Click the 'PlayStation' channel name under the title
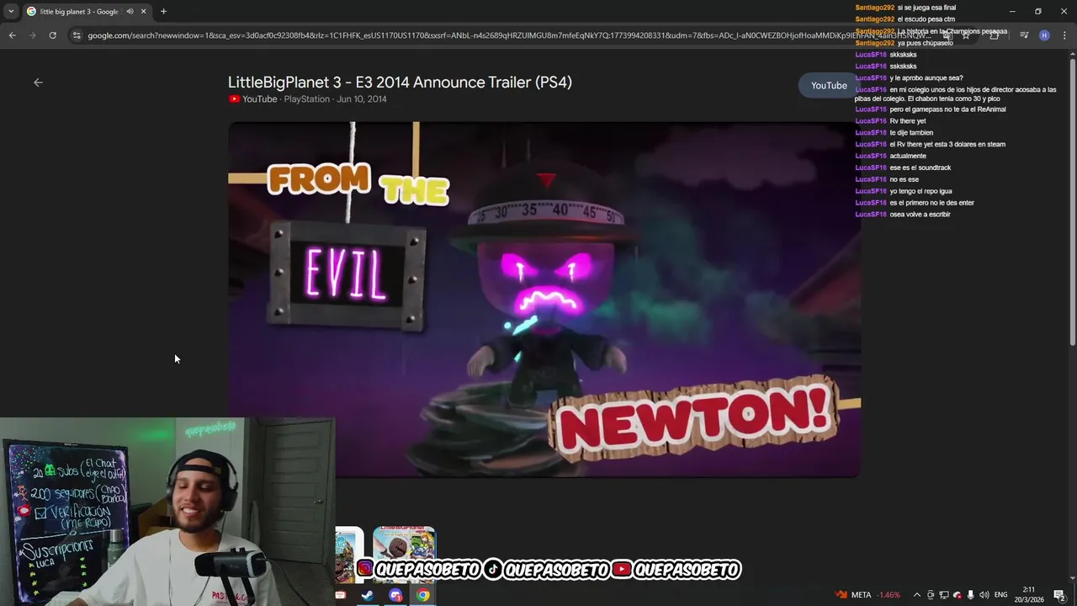 tap(306, 99)
